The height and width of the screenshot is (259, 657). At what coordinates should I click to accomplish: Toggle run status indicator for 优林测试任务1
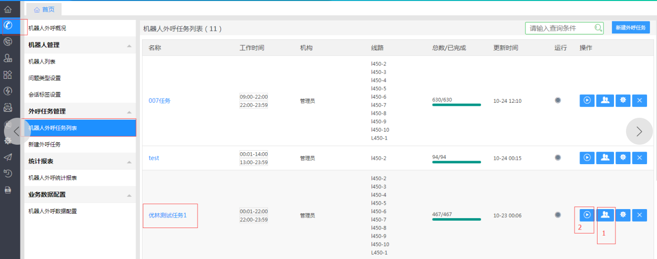558,215
